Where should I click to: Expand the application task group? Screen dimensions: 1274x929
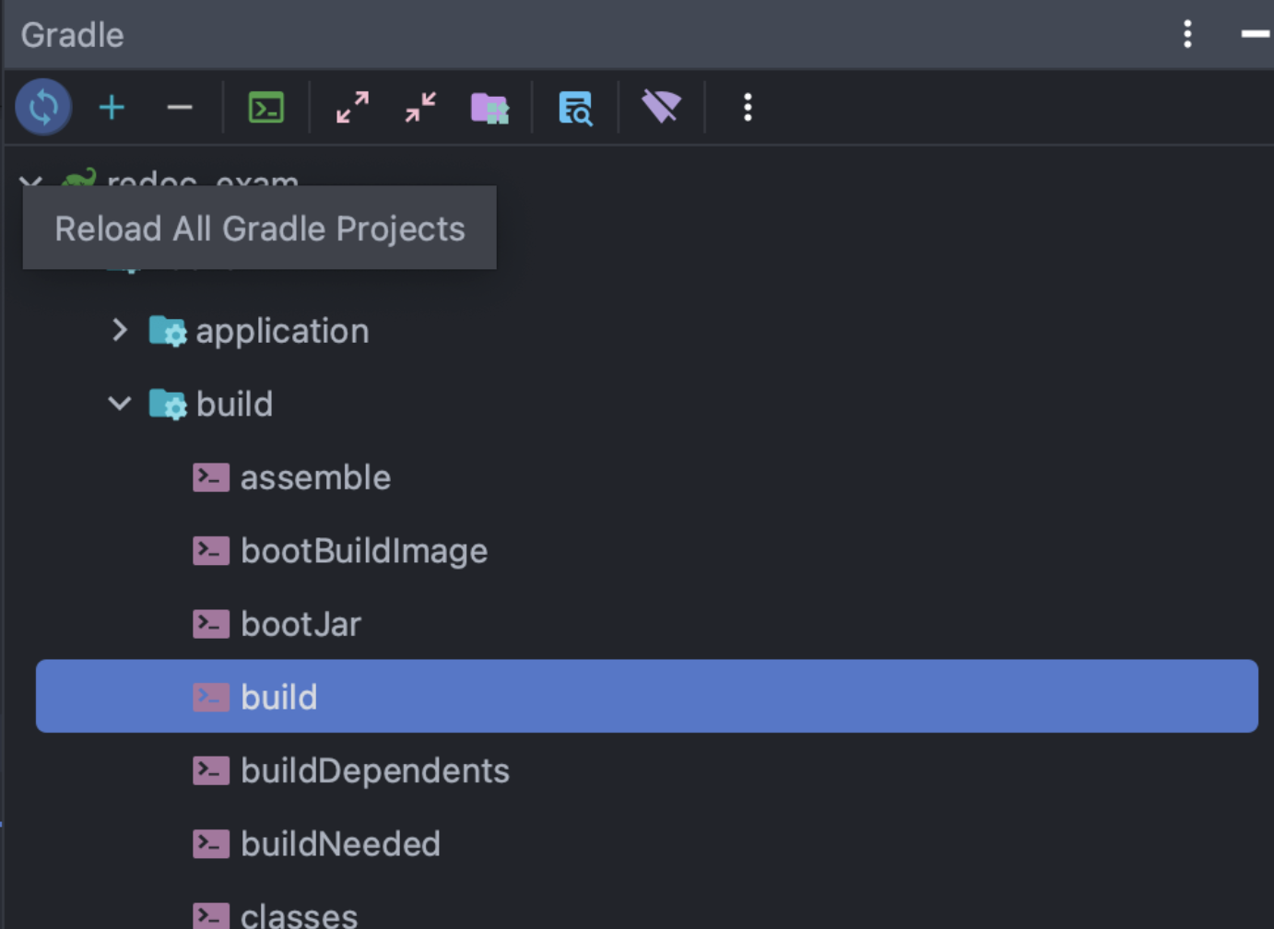pyautogui.click(x=120, y=330)
